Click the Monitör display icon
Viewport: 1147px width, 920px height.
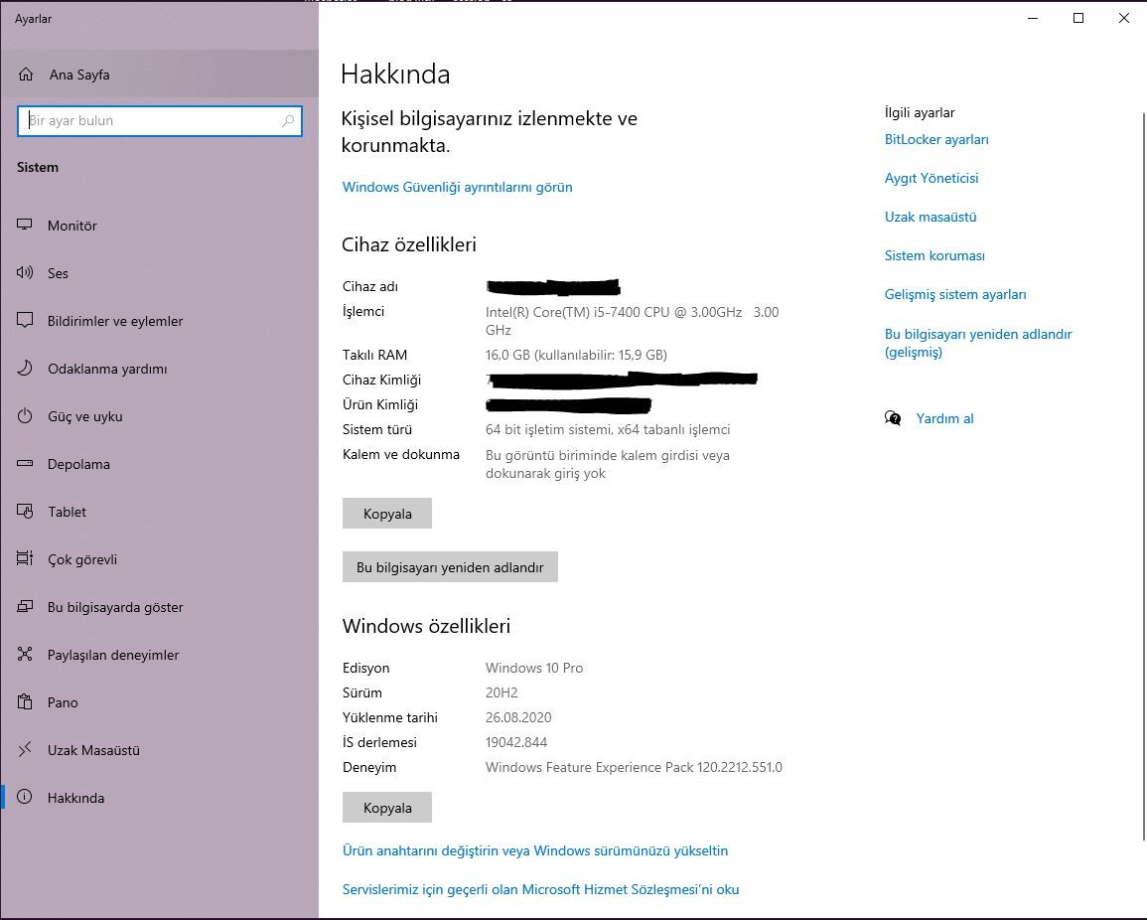point(25,225)
